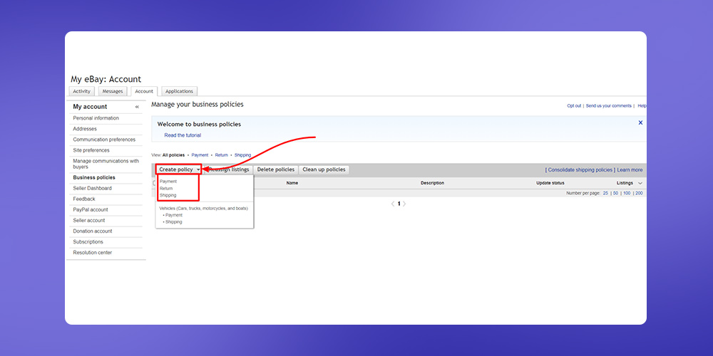This screenshot has width=713, height=356.
Task: Open Communication preferences in sidebar
Action: [x=104, y=140]
